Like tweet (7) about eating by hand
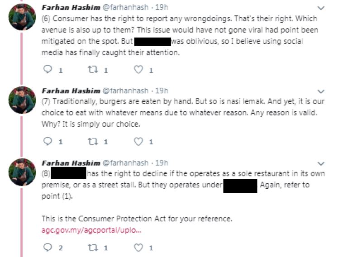Image resolution: width=338 pixels, height=257 pixels. (139, 142)
